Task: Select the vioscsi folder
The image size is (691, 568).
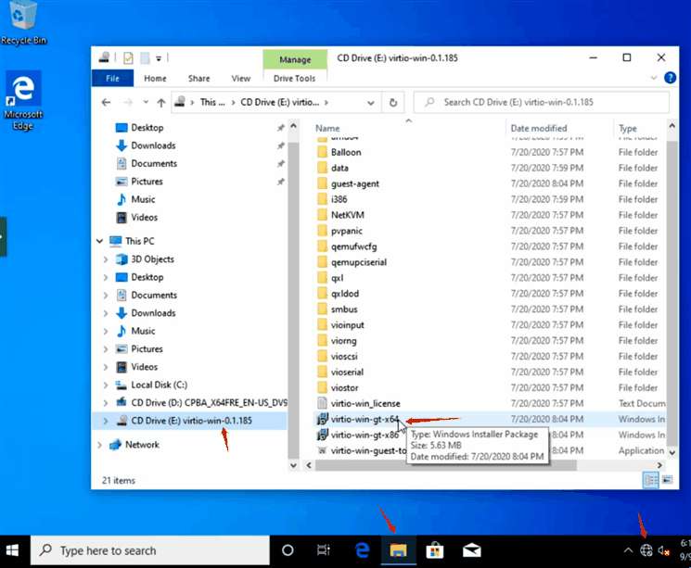Action: click(344, 356)
